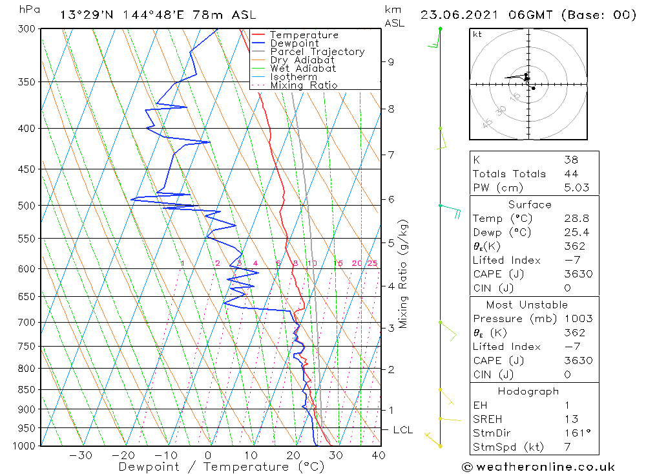Click the wind barb at 300 hPa

(435, 38)
